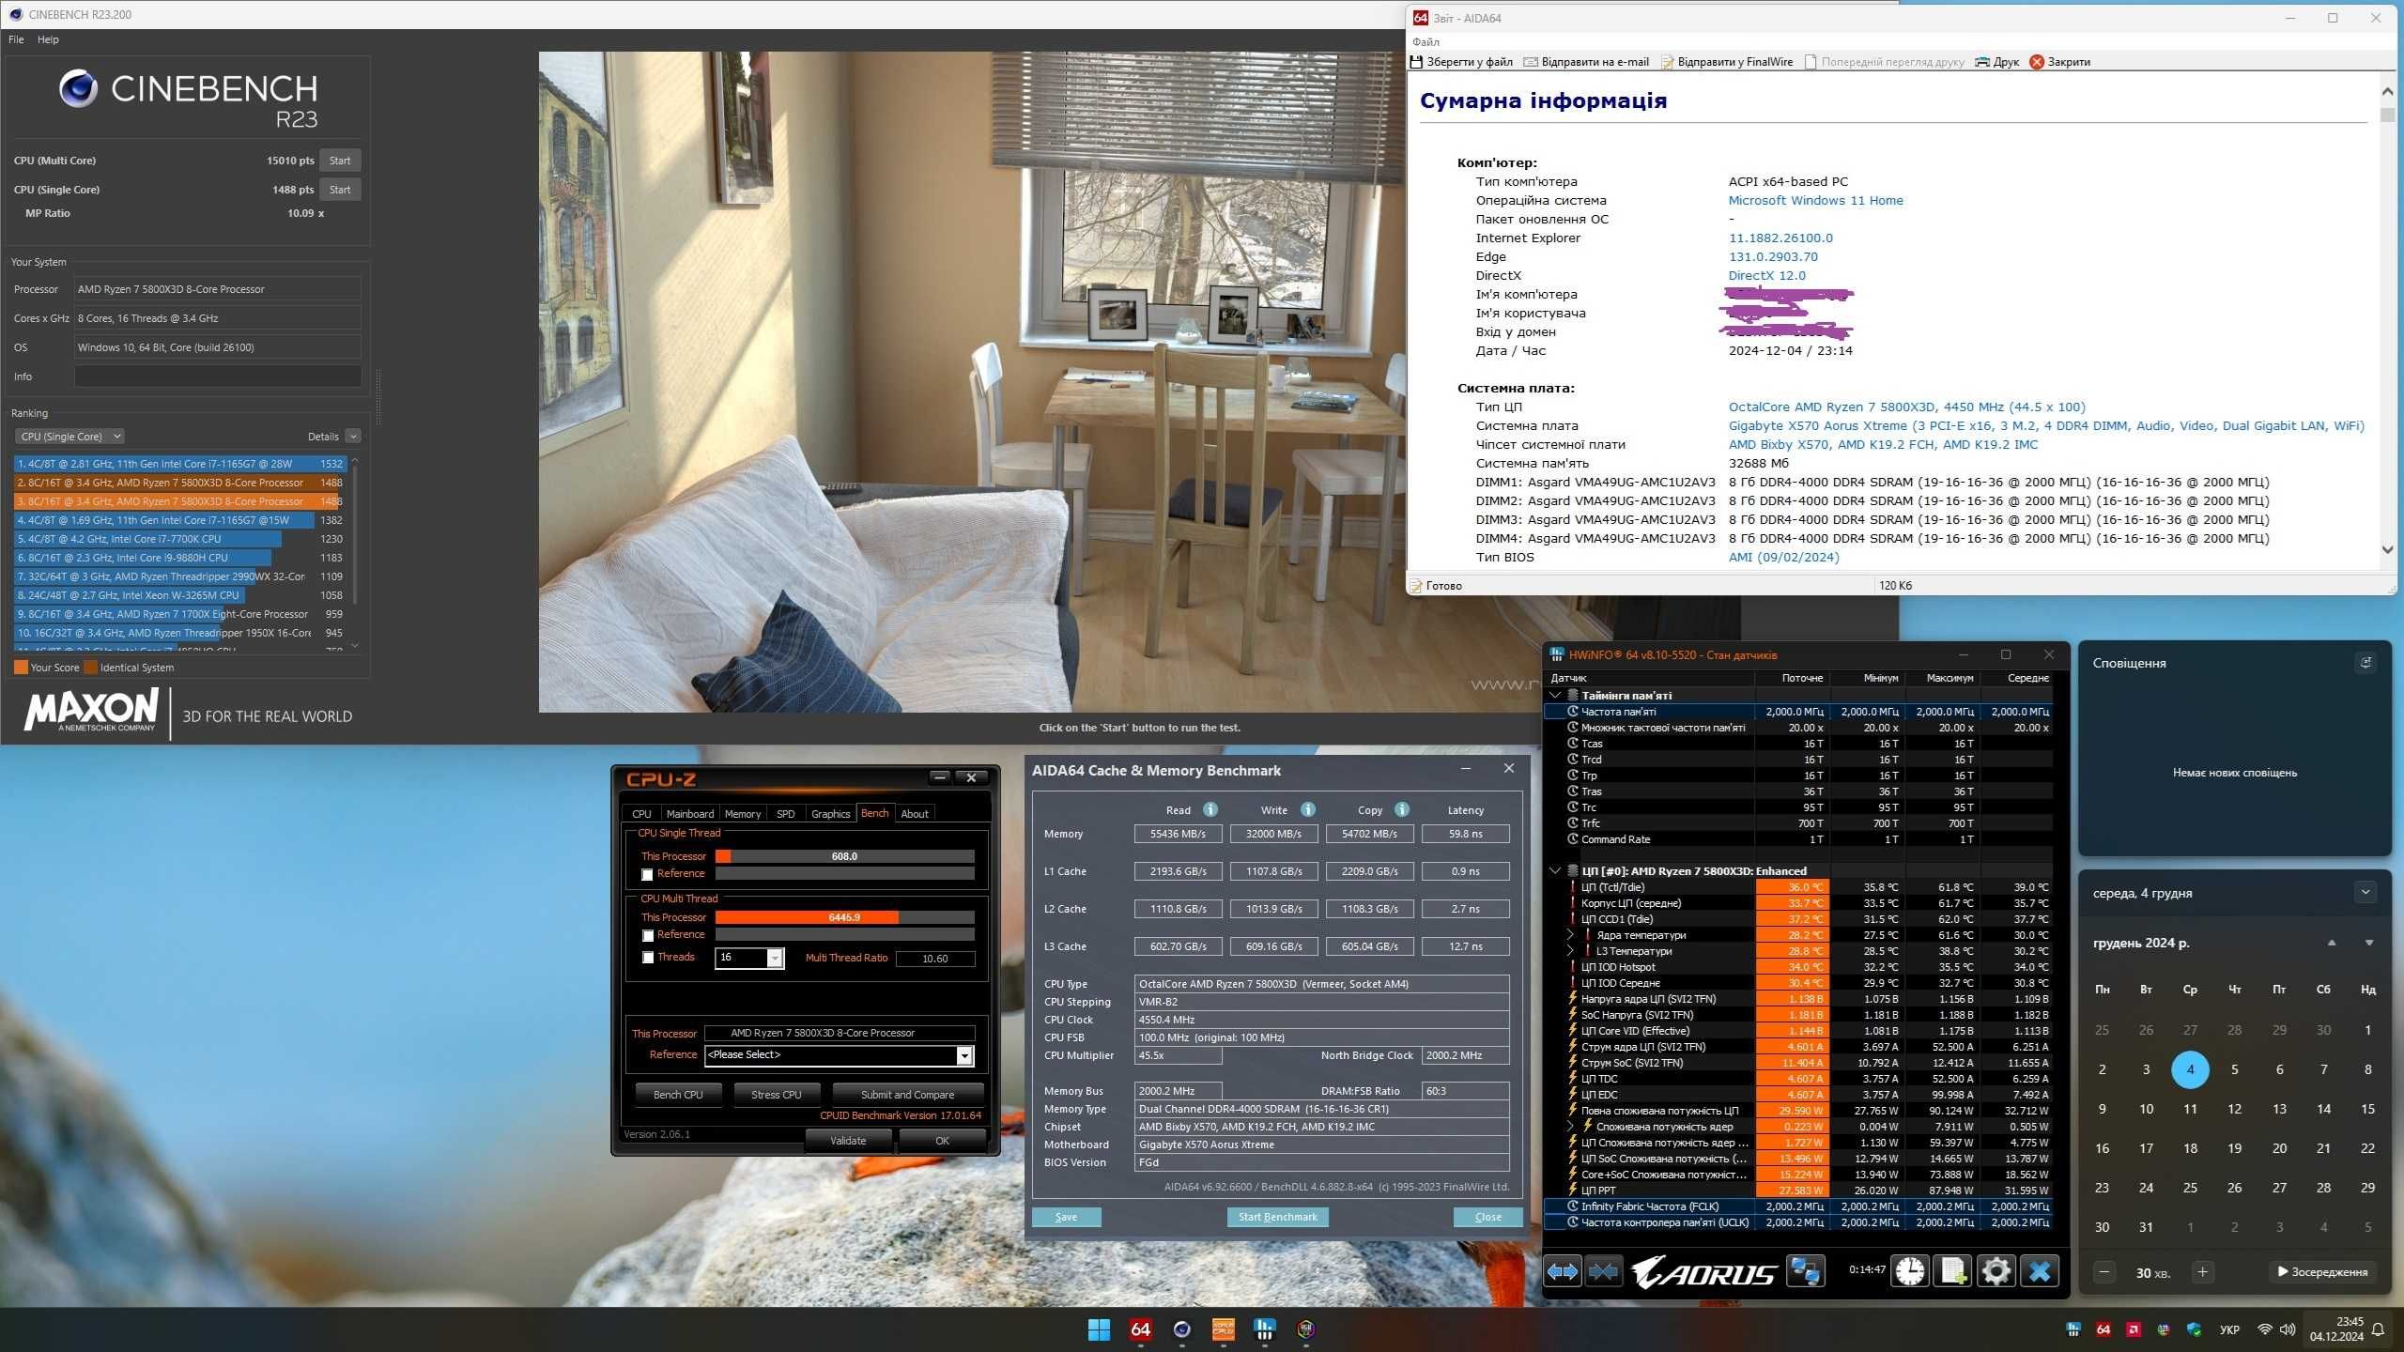
Task: Start Cinebench CPU (Single Core) test
Action: pos(340,190)
